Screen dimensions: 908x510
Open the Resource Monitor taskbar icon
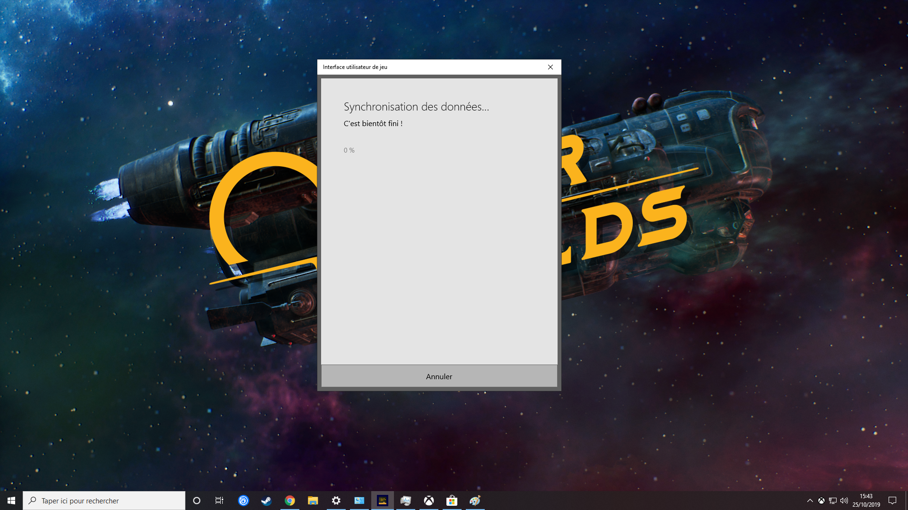[x=405, y=501]
